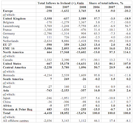Select the 'Oceania & Polar Reg' row label

[x=18, y=109]
